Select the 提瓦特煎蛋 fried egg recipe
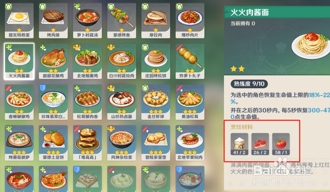 click(x=19, y=21)
